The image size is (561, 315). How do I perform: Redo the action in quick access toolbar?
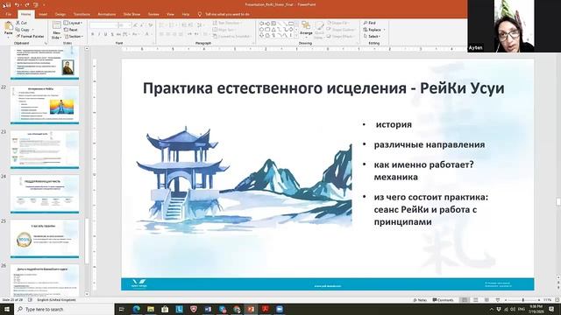tap(27, 4)
